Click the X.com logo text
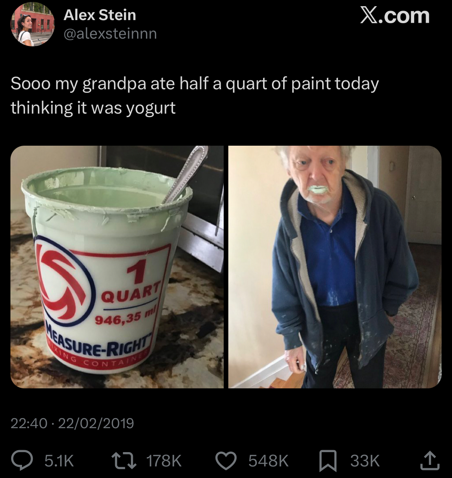Viewport: 452px width, 478px height. (x=394, y=16)
